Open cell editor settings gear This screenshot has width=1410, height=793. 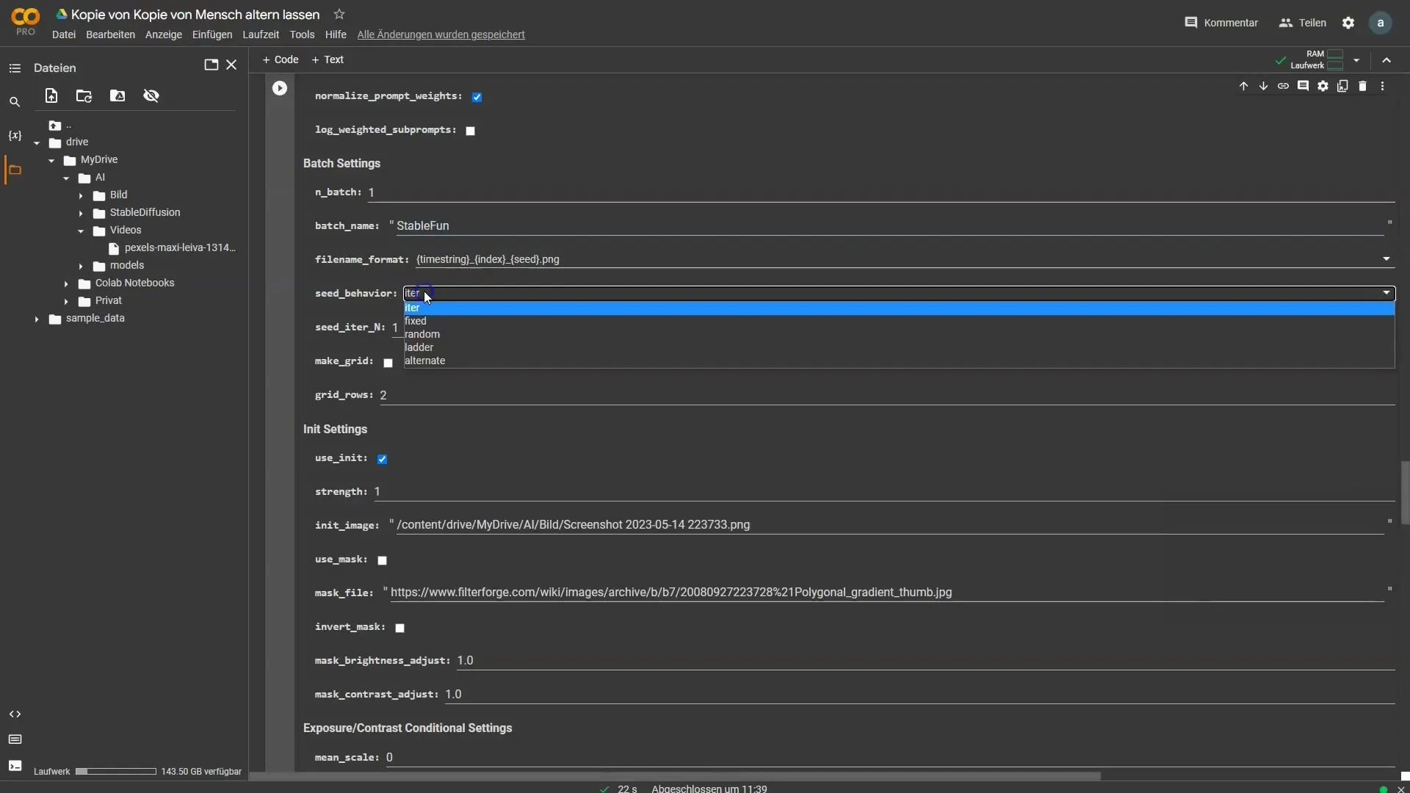point(1323,86)
